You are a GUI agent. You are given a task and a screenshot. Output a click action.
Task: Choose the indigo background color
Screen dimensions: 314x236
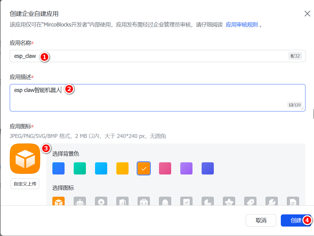[x=208, y=168]
